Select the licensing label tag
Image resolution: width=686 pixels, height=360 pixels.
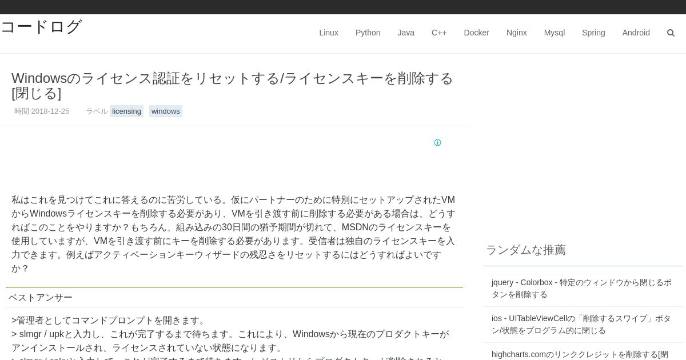(126, 111)
